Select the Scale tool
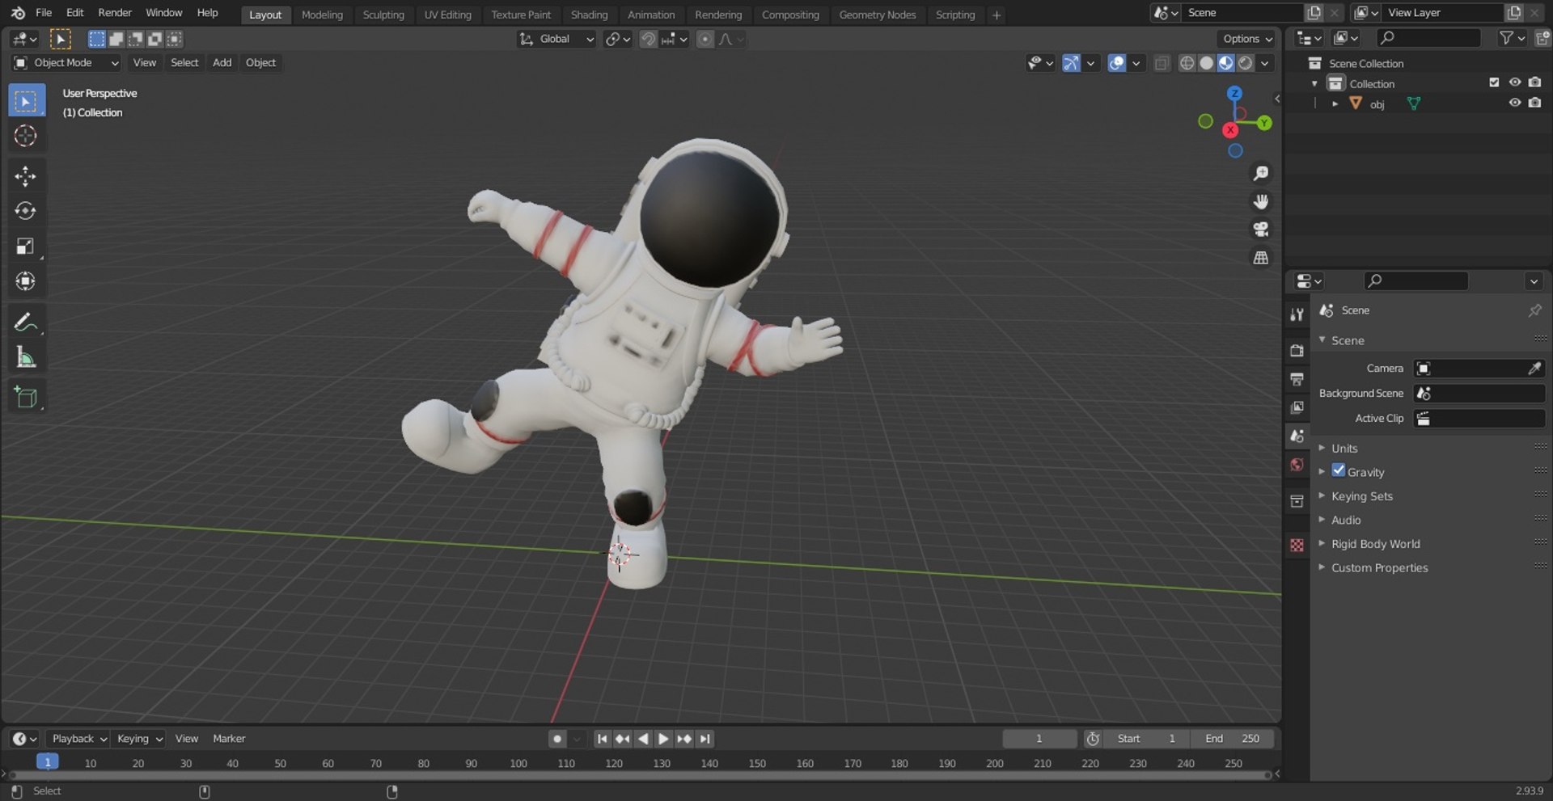The height and width of the screenshot is (801, 1553). point(26,247)
